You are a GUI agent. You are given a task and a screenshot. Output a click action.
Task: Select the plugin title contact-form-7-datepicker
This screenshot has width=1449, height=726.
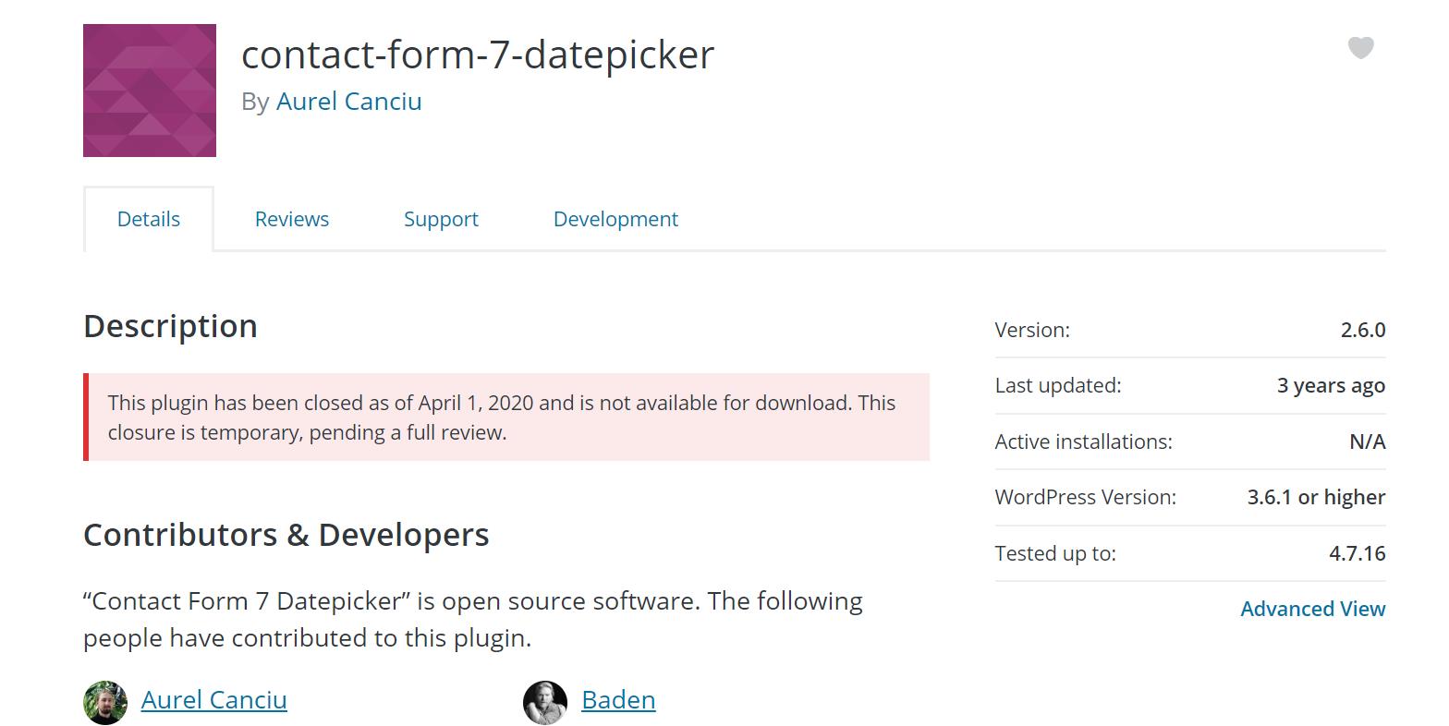click(478, 54)
